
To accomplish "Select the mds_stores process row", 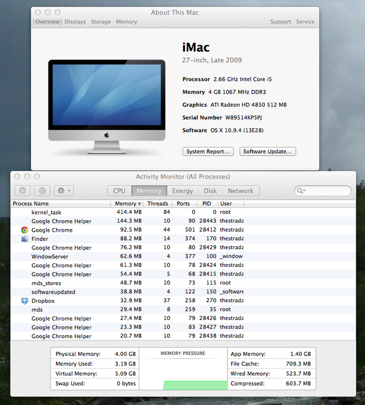I will click(183, 283).
